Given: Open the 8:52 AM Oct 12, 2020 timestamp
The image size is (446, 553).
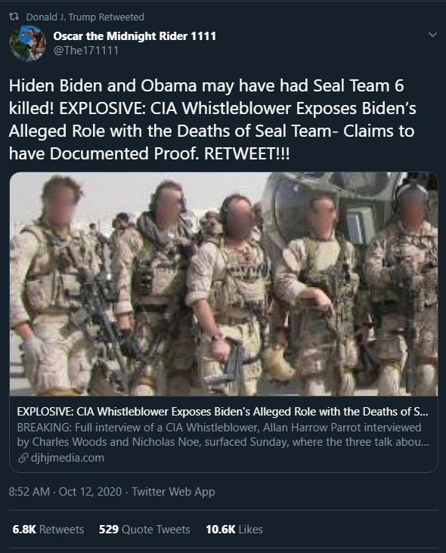Looking at the screenshot, I should coord(65,492).
